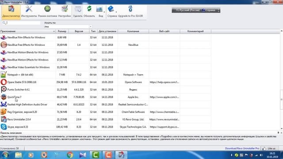
Task: Launch Google Chrome from taskbar
Action: coord(70,155)
